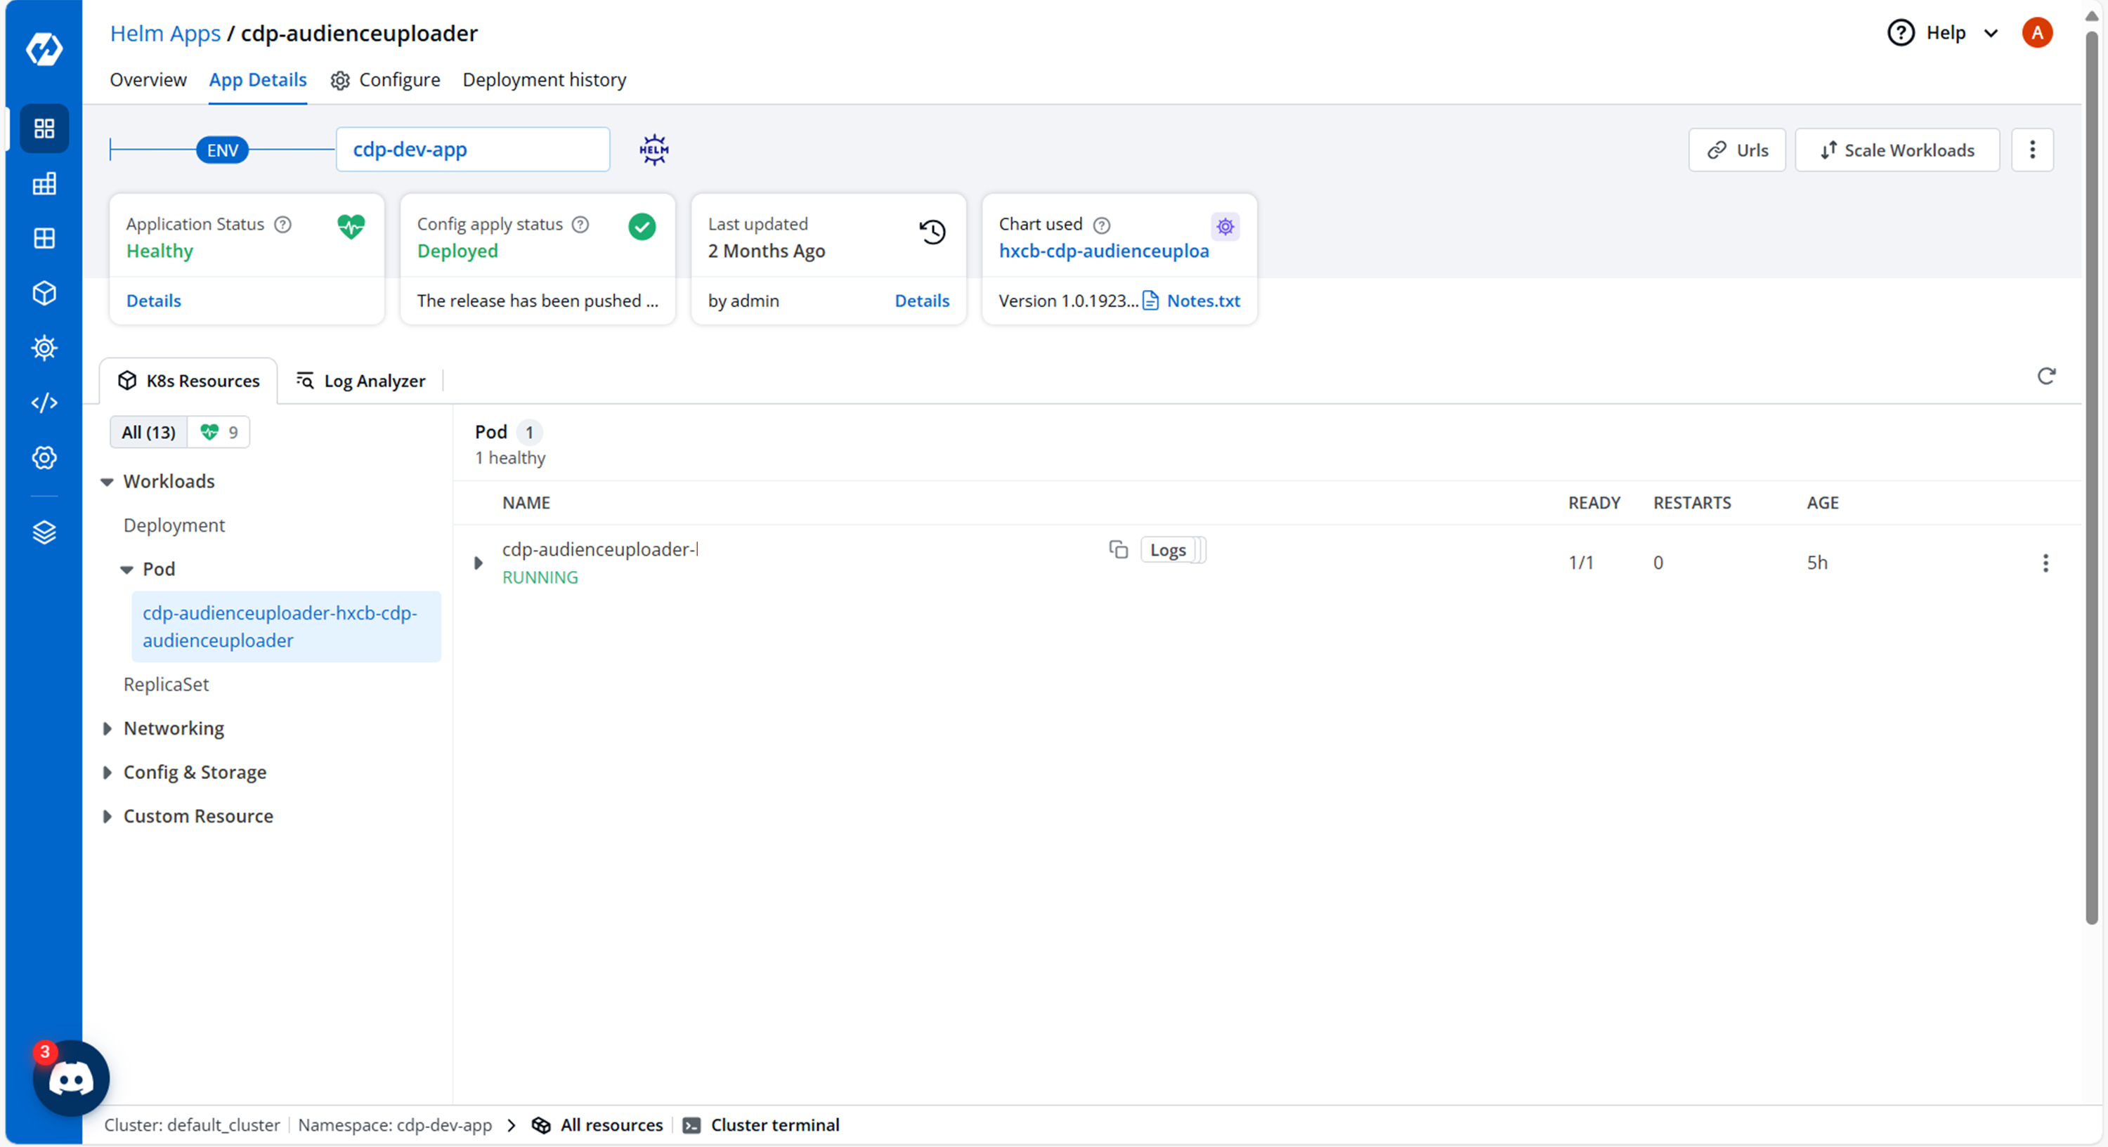The height and width of the screenshot is (1147, 2108).
Task: Switch to the Deployment history tab
Action: [x=544, y=80]
